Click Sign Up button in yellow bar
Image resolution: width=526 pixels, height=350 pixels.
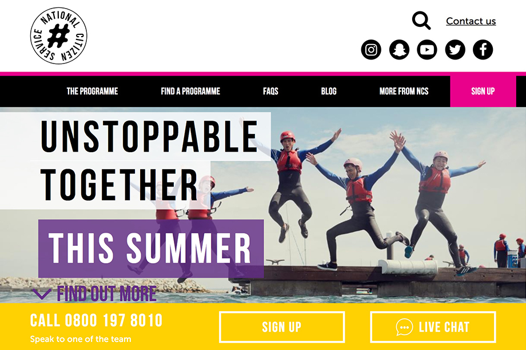click(x=282, y=327)
